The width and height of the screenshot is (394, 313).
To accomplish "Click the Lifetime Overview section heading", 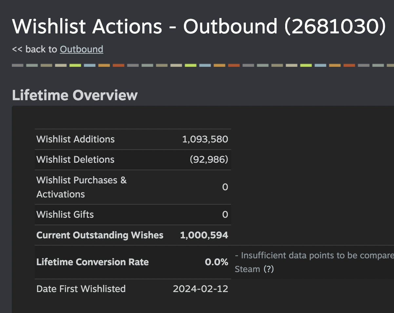I will (x=75, y=95).
